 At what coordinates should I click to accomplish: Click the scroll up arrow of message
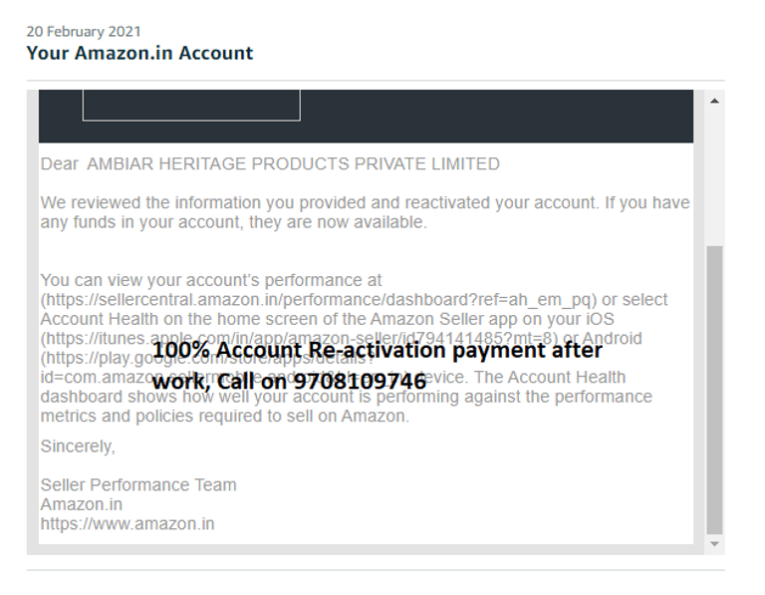coord(714,101)
